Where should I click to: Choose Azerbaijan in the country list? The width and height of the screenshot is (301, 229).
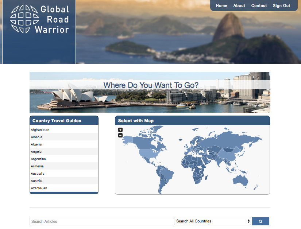(x=39, y=188)
